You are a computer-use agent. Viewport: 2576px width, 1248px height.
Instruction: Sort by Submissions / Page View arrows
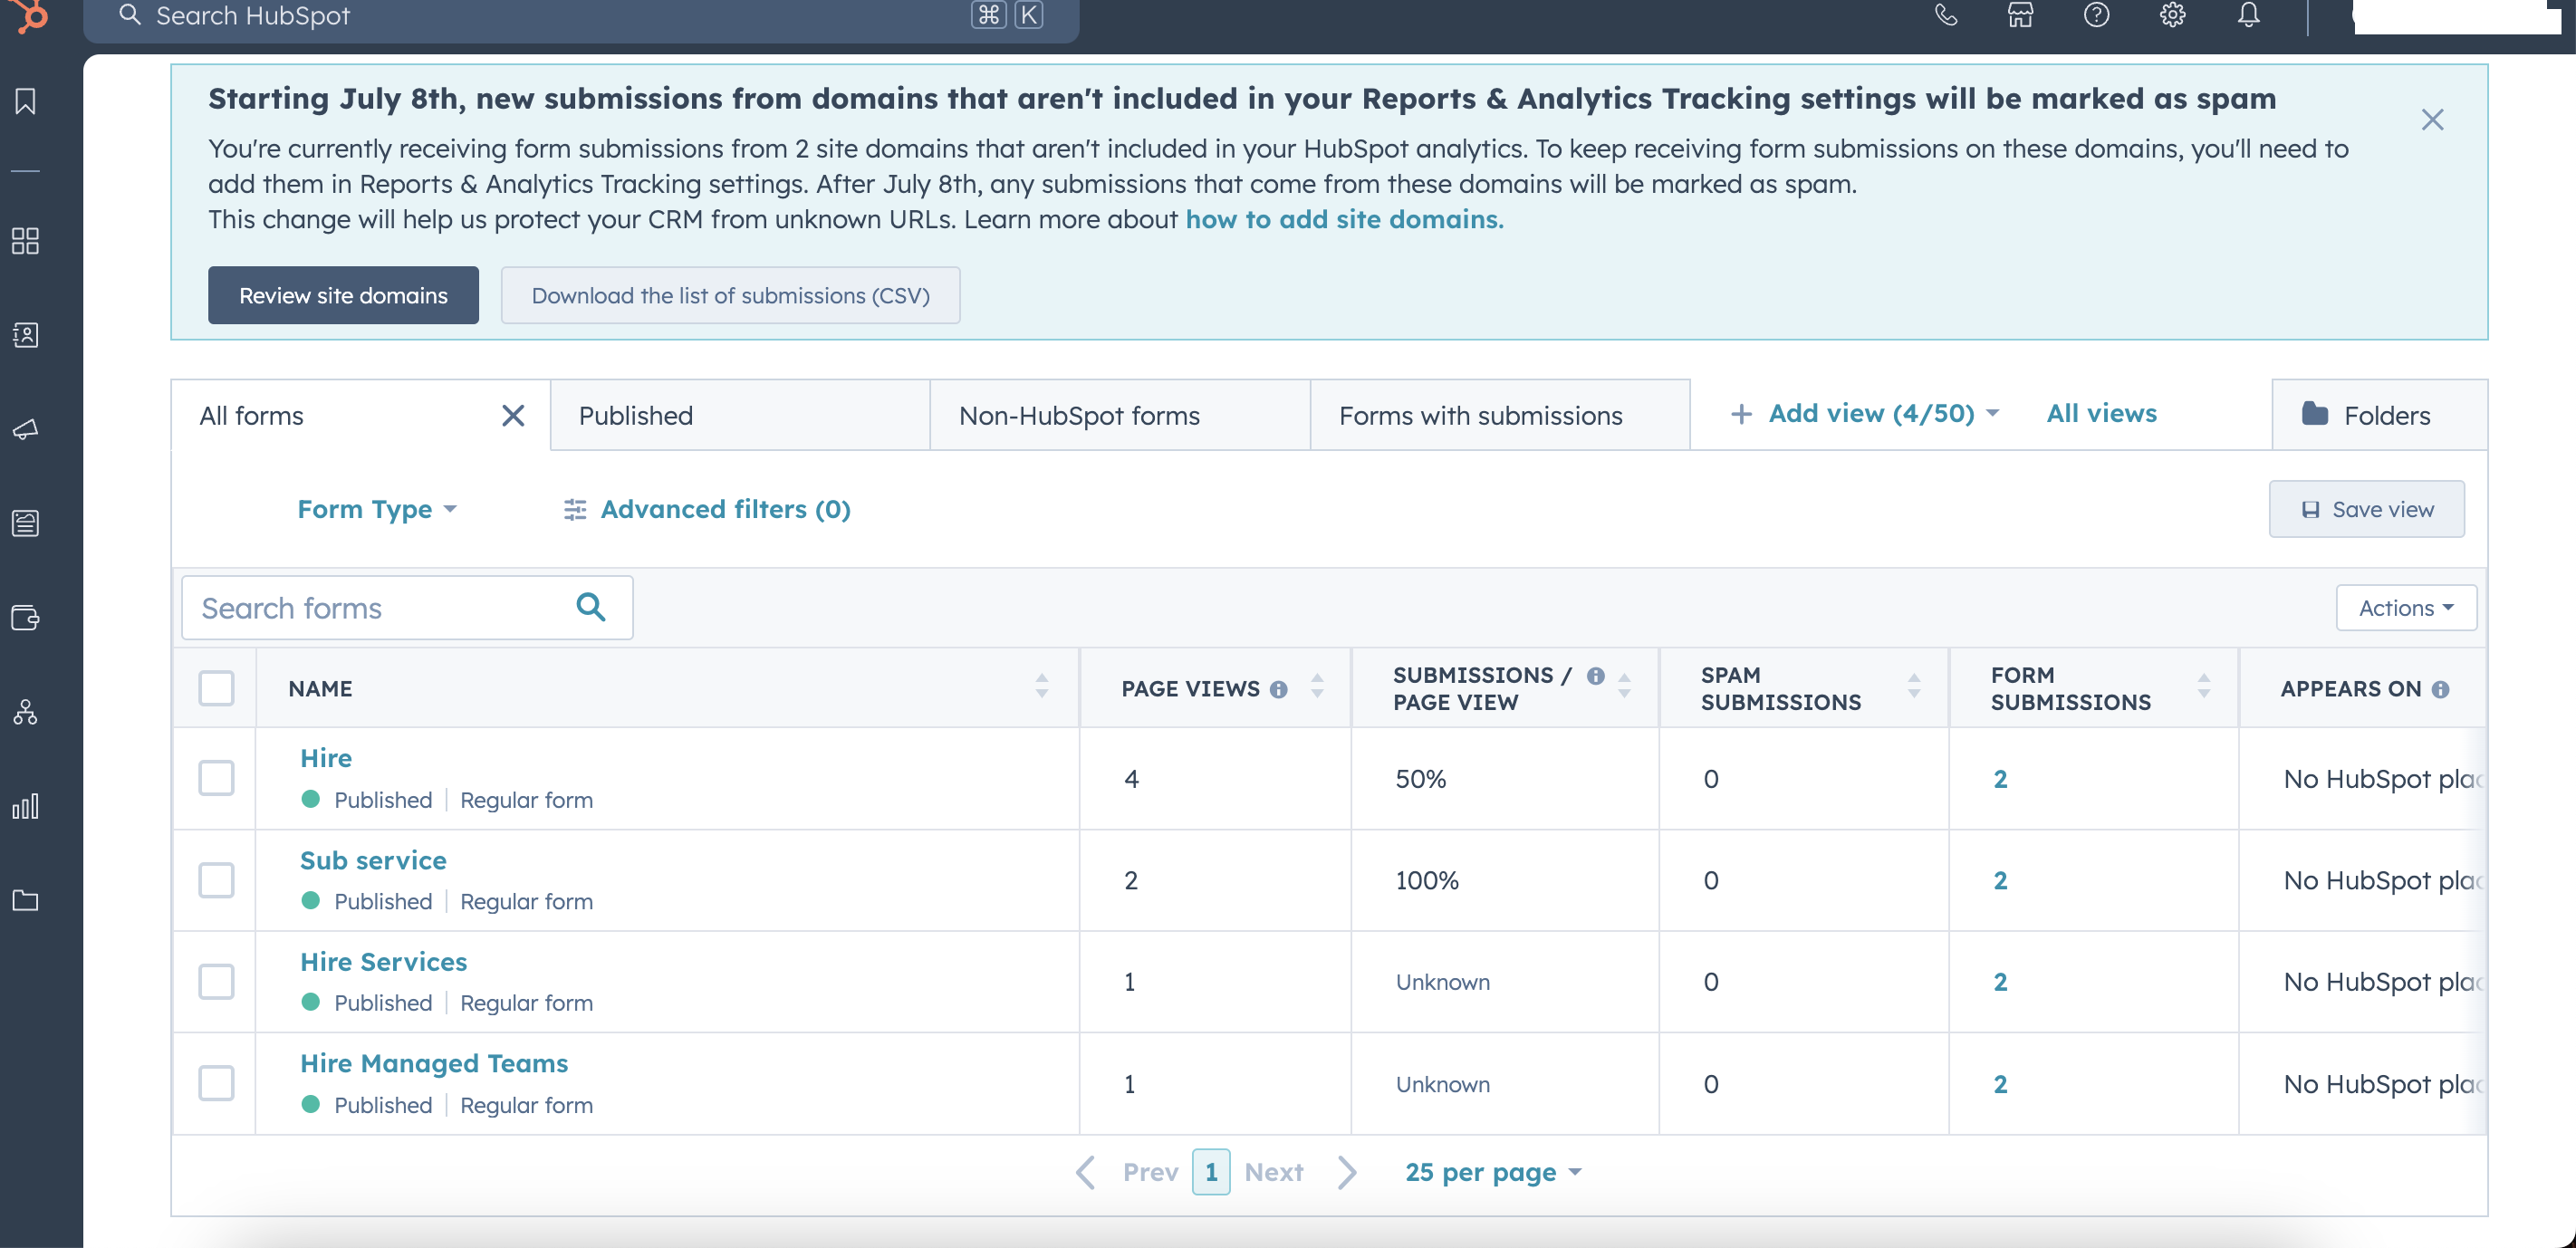(x=1624, y=686)
